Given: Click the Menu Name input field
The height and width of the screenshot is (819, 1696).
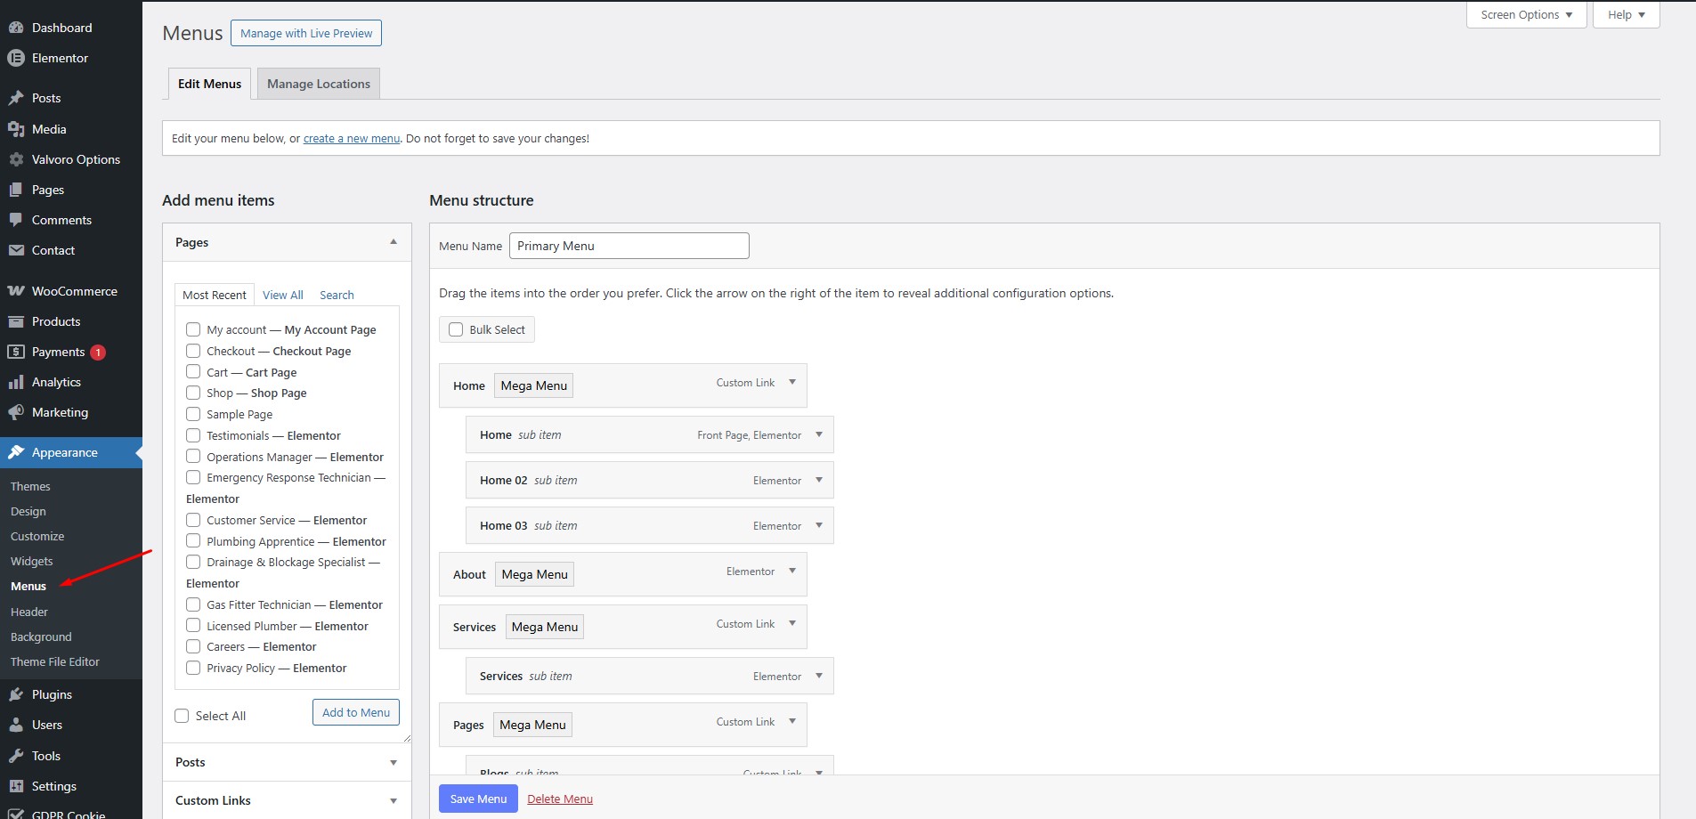Looking at the screenshot, I should tap(629, 246).
